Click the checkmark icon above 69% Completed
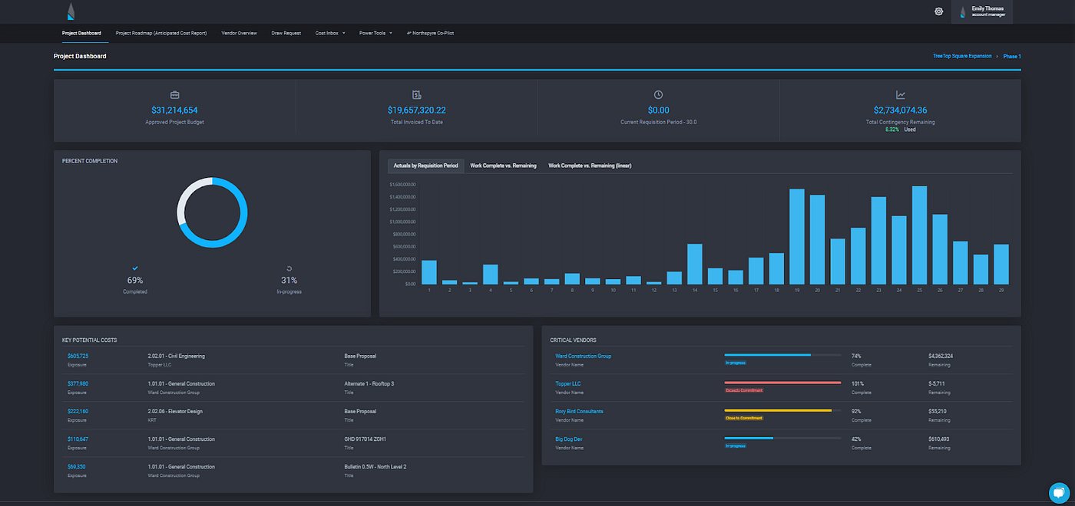Viewport: 1075px width, 506px height. (135, 268)
